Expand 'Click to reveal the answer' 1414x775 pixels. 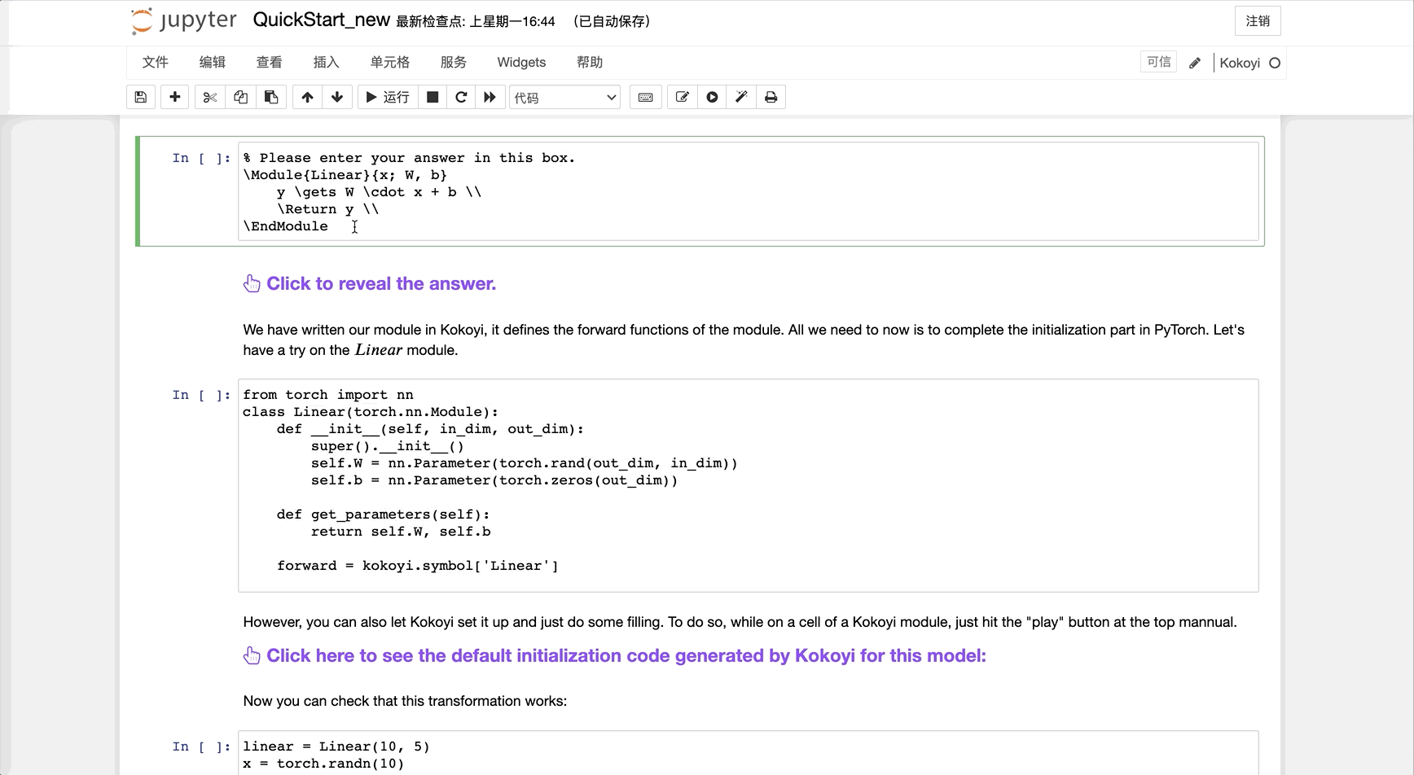pos(380,284)
